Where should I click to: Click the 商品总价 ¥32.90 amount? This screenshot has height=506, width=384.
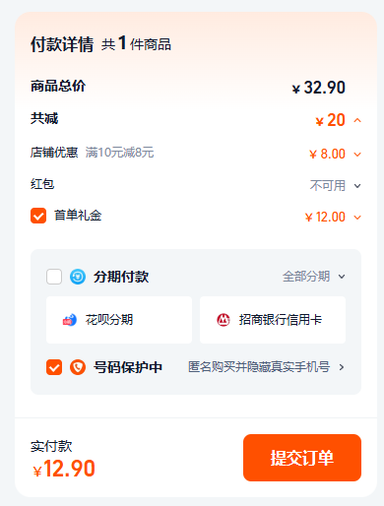click(x=319, y=88)
